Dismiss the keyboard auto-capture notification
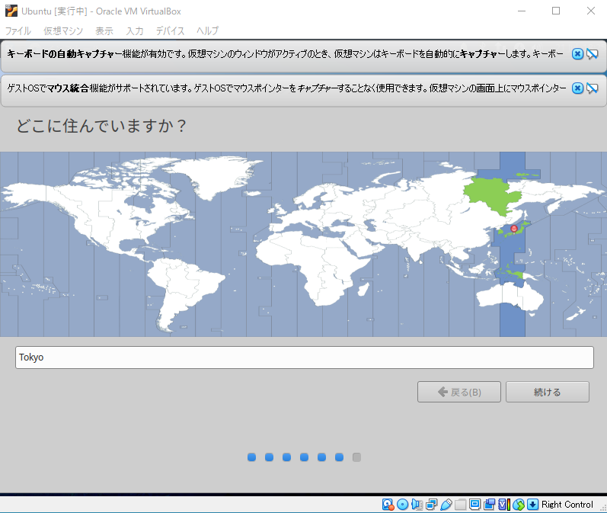Viewport: 607px width, 513px height. tap(577, 54)
